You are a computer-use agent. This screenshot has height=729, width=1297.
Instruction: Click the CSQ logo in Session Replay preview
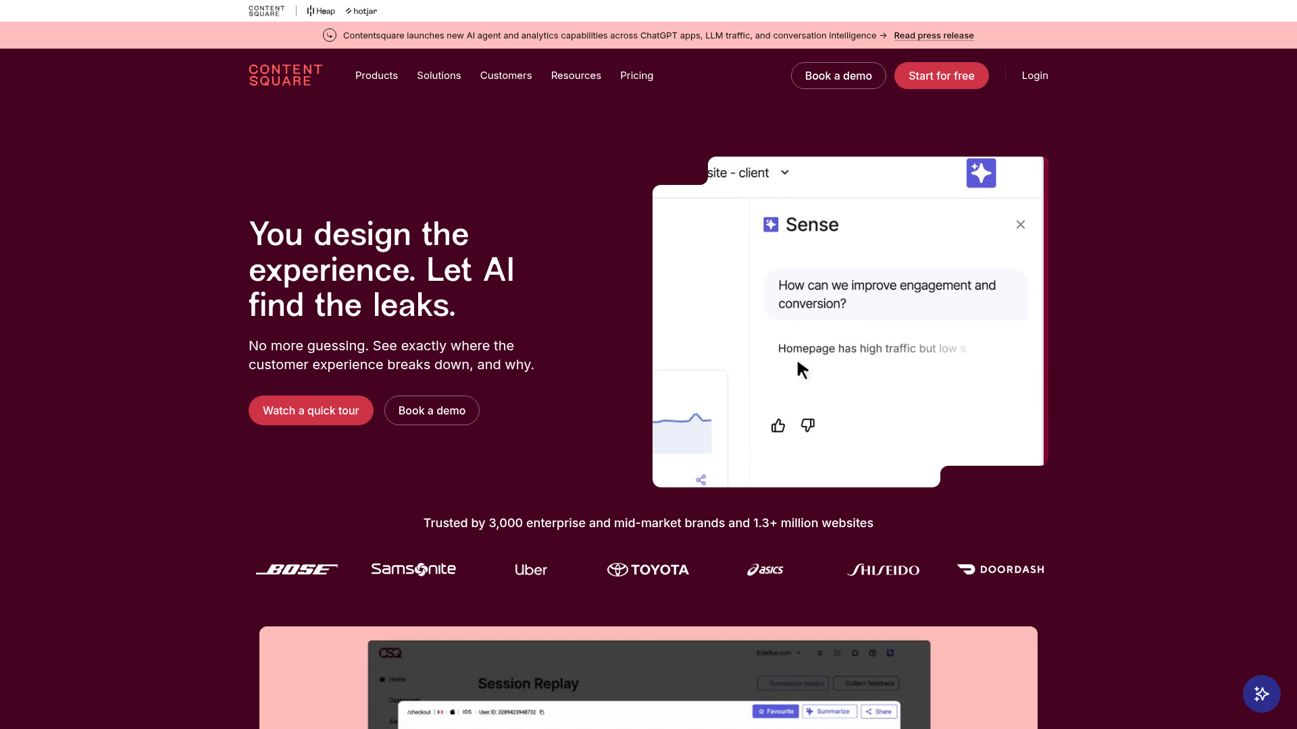point(390,653)
